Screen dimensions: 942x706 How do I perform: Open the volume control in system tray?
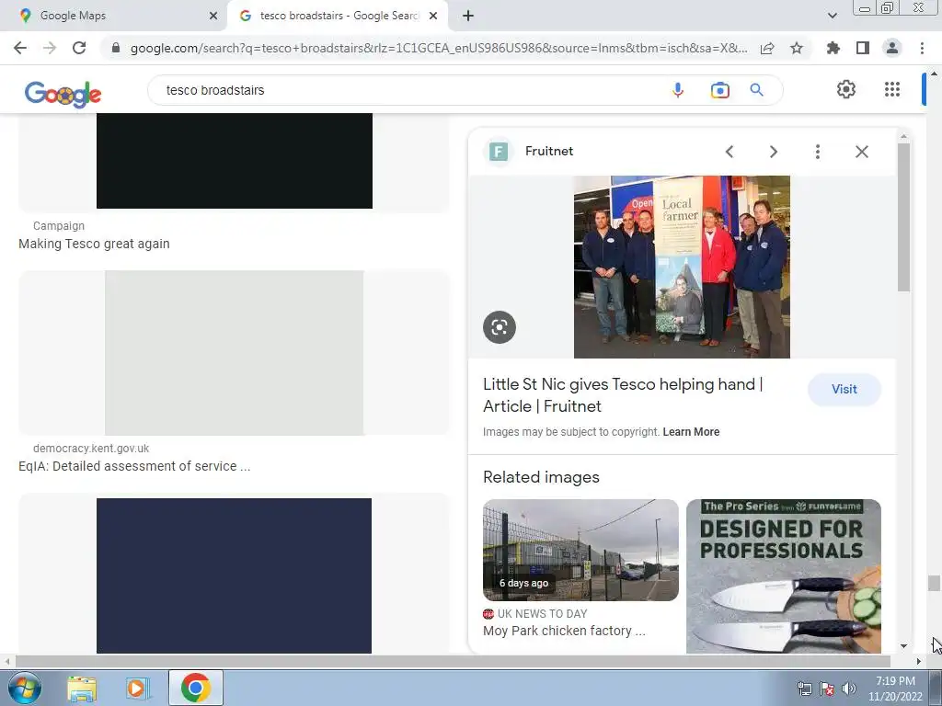click(x=849, y=689)
